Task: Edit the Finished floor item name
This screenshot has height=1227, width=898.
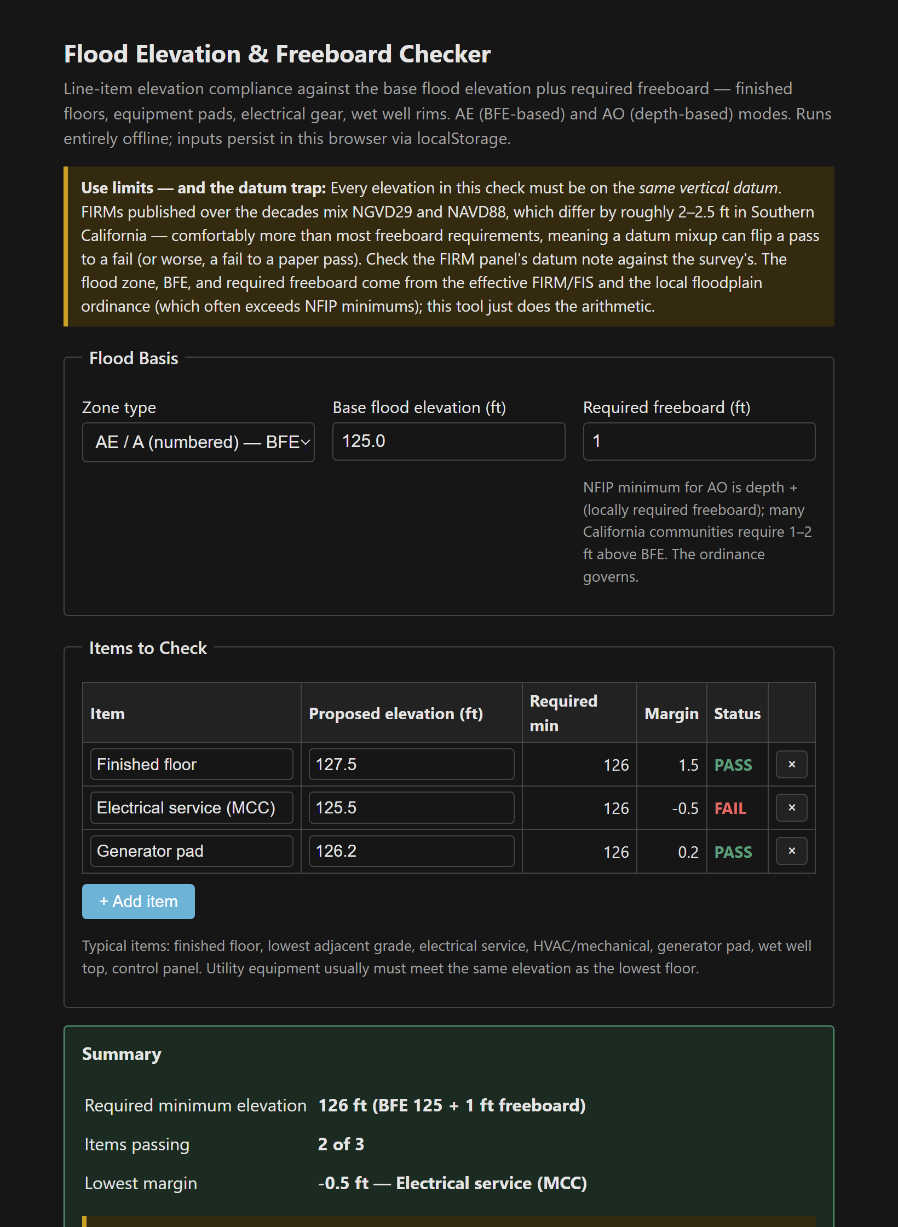Action: (x=192, y=764)
